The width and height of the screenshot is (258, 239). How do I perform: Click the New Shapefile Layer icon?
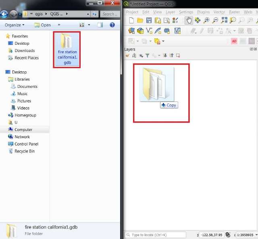click(149, 31)
